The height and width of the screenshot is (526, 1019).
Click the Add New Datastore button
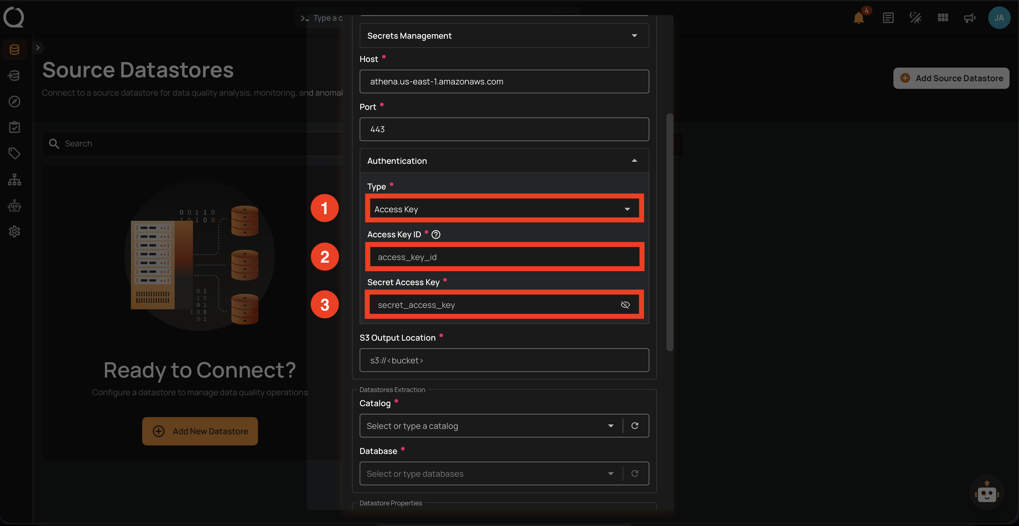[200, 431]
